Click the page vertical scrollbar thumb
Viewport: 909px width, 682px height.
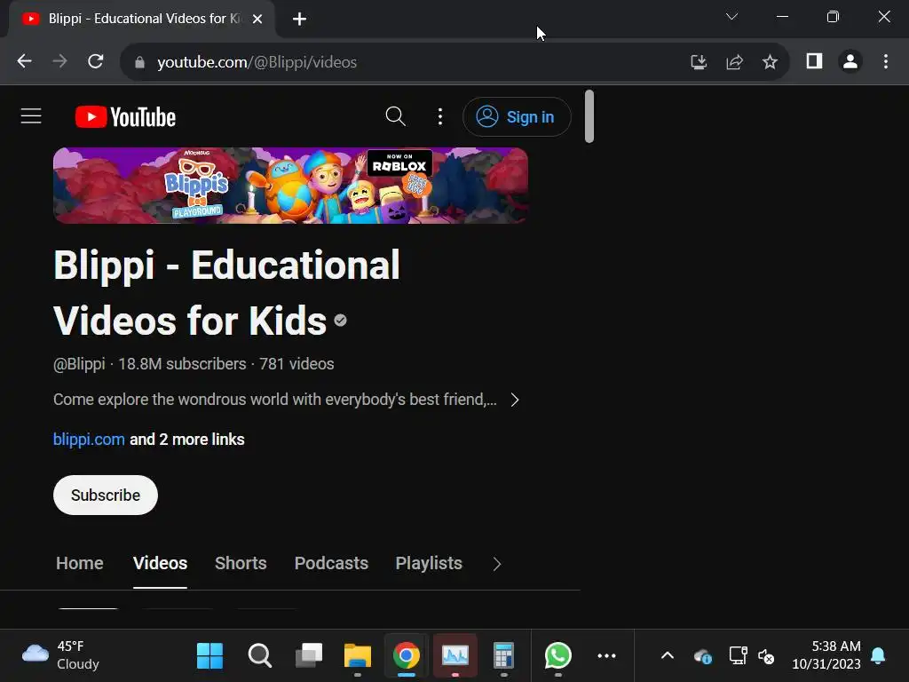click(x=589, y=116)
